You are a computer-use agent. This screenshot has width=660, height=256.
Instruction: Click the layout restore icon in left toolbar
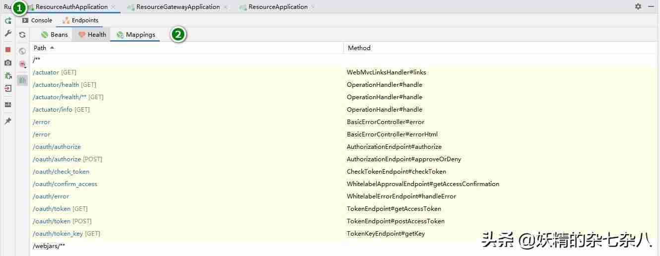8,105
